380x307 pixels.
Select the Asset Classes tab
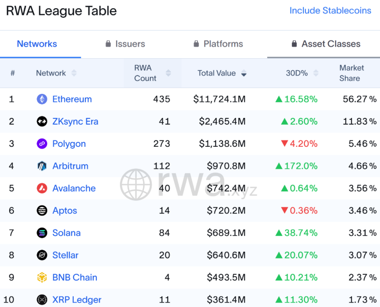[326, 44]
